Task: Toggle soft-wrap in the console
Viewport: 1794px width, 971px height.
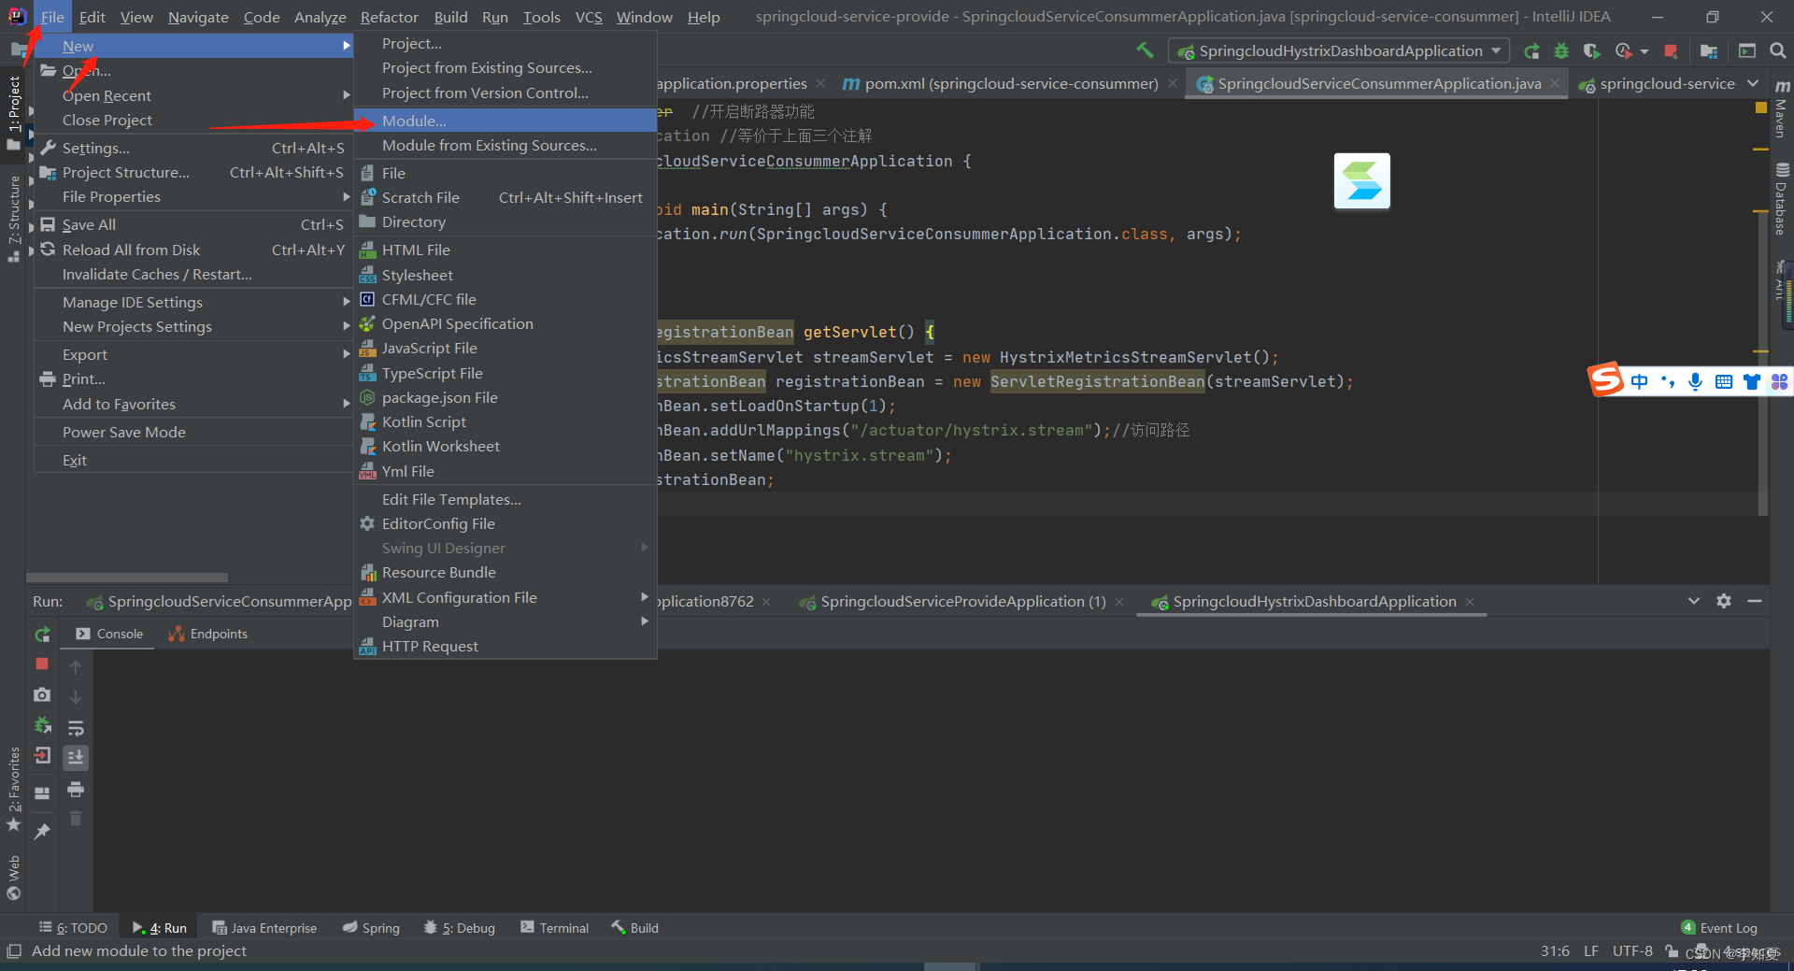Action: (x=76, y=727)
